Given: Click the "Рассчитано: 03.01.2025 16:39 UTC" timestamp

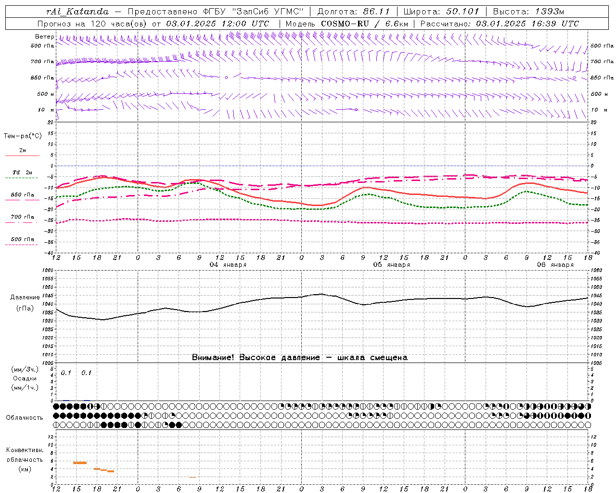Looking at the screenshot, I should [500, 24].
